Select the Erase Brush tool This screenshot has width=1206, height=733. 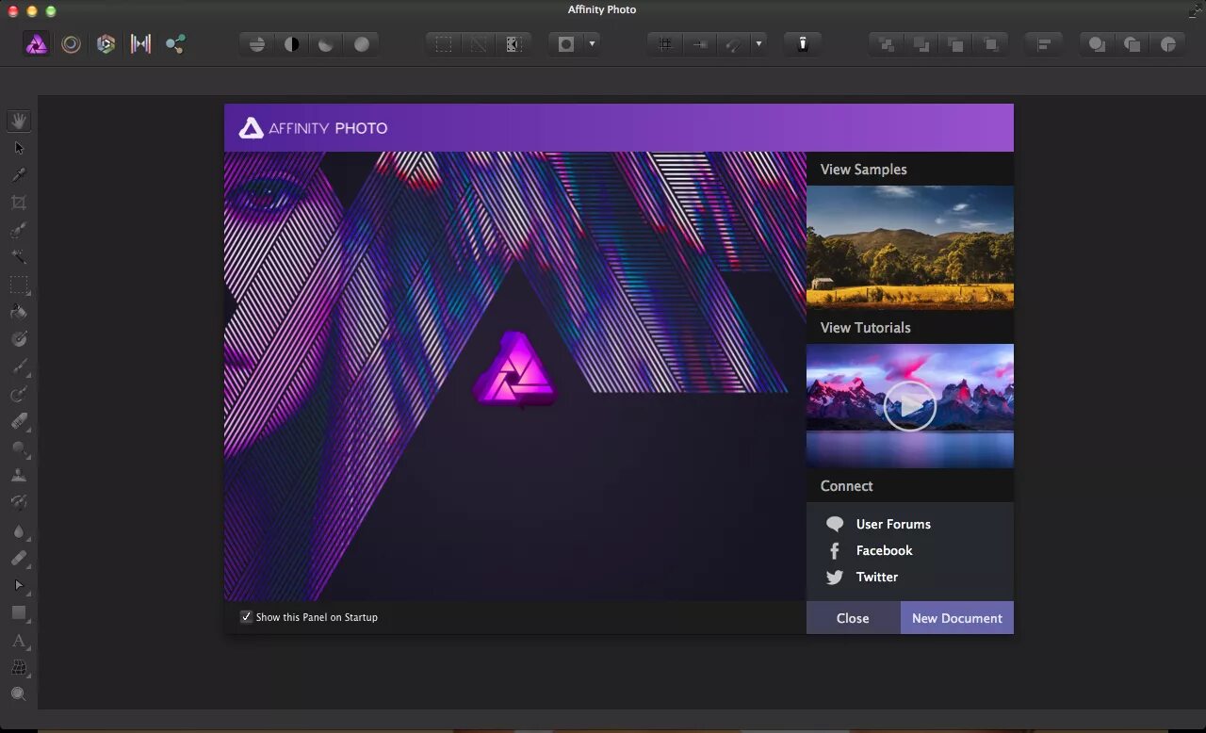click(x=19, y=421)
